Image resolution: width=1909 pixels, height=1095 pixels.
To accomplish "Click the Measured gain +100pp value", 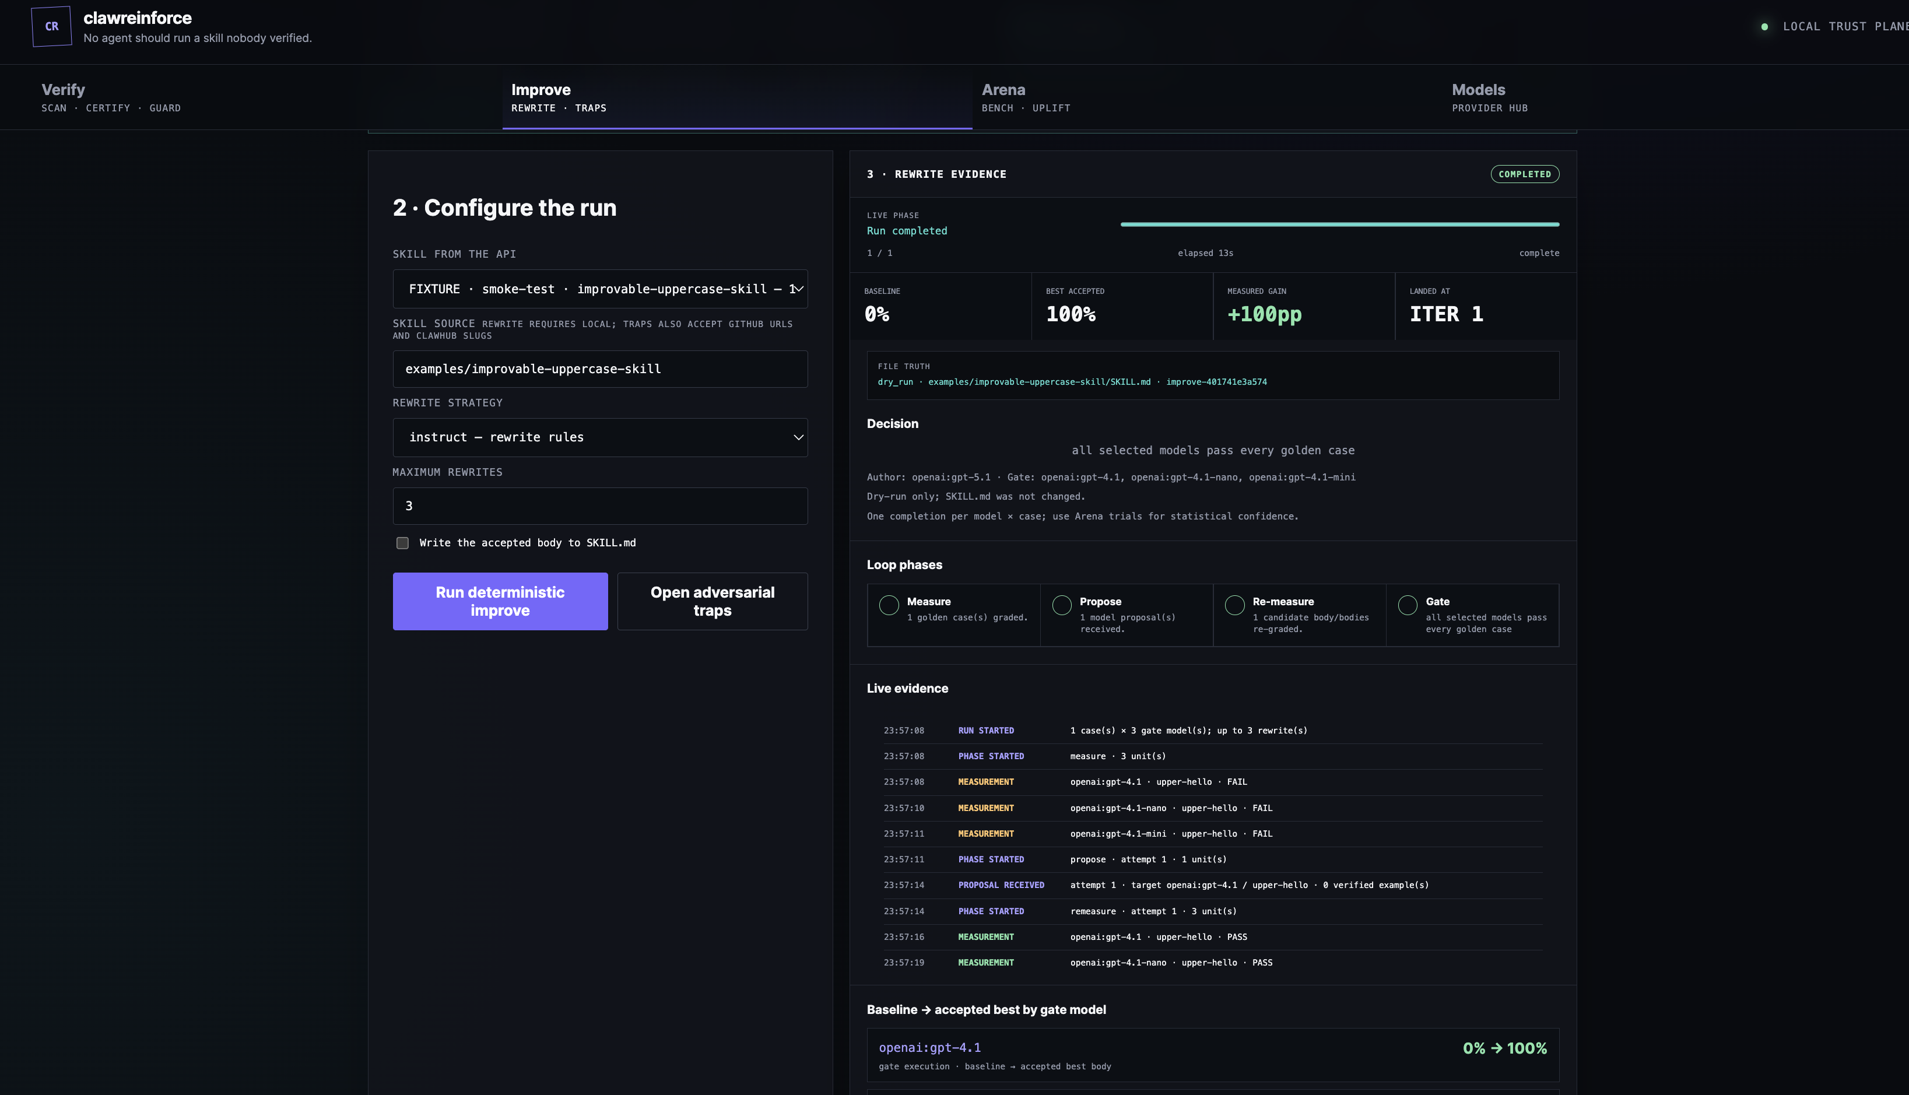I will [1264, 314].
